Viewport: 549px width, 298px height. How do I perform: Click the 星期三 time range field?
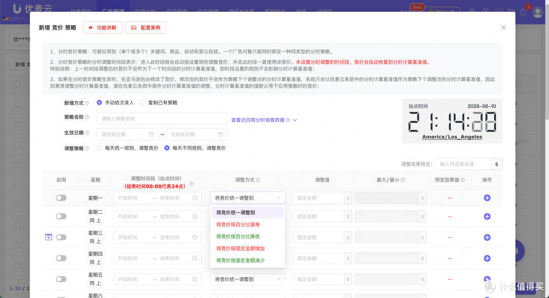click(158, 237)
